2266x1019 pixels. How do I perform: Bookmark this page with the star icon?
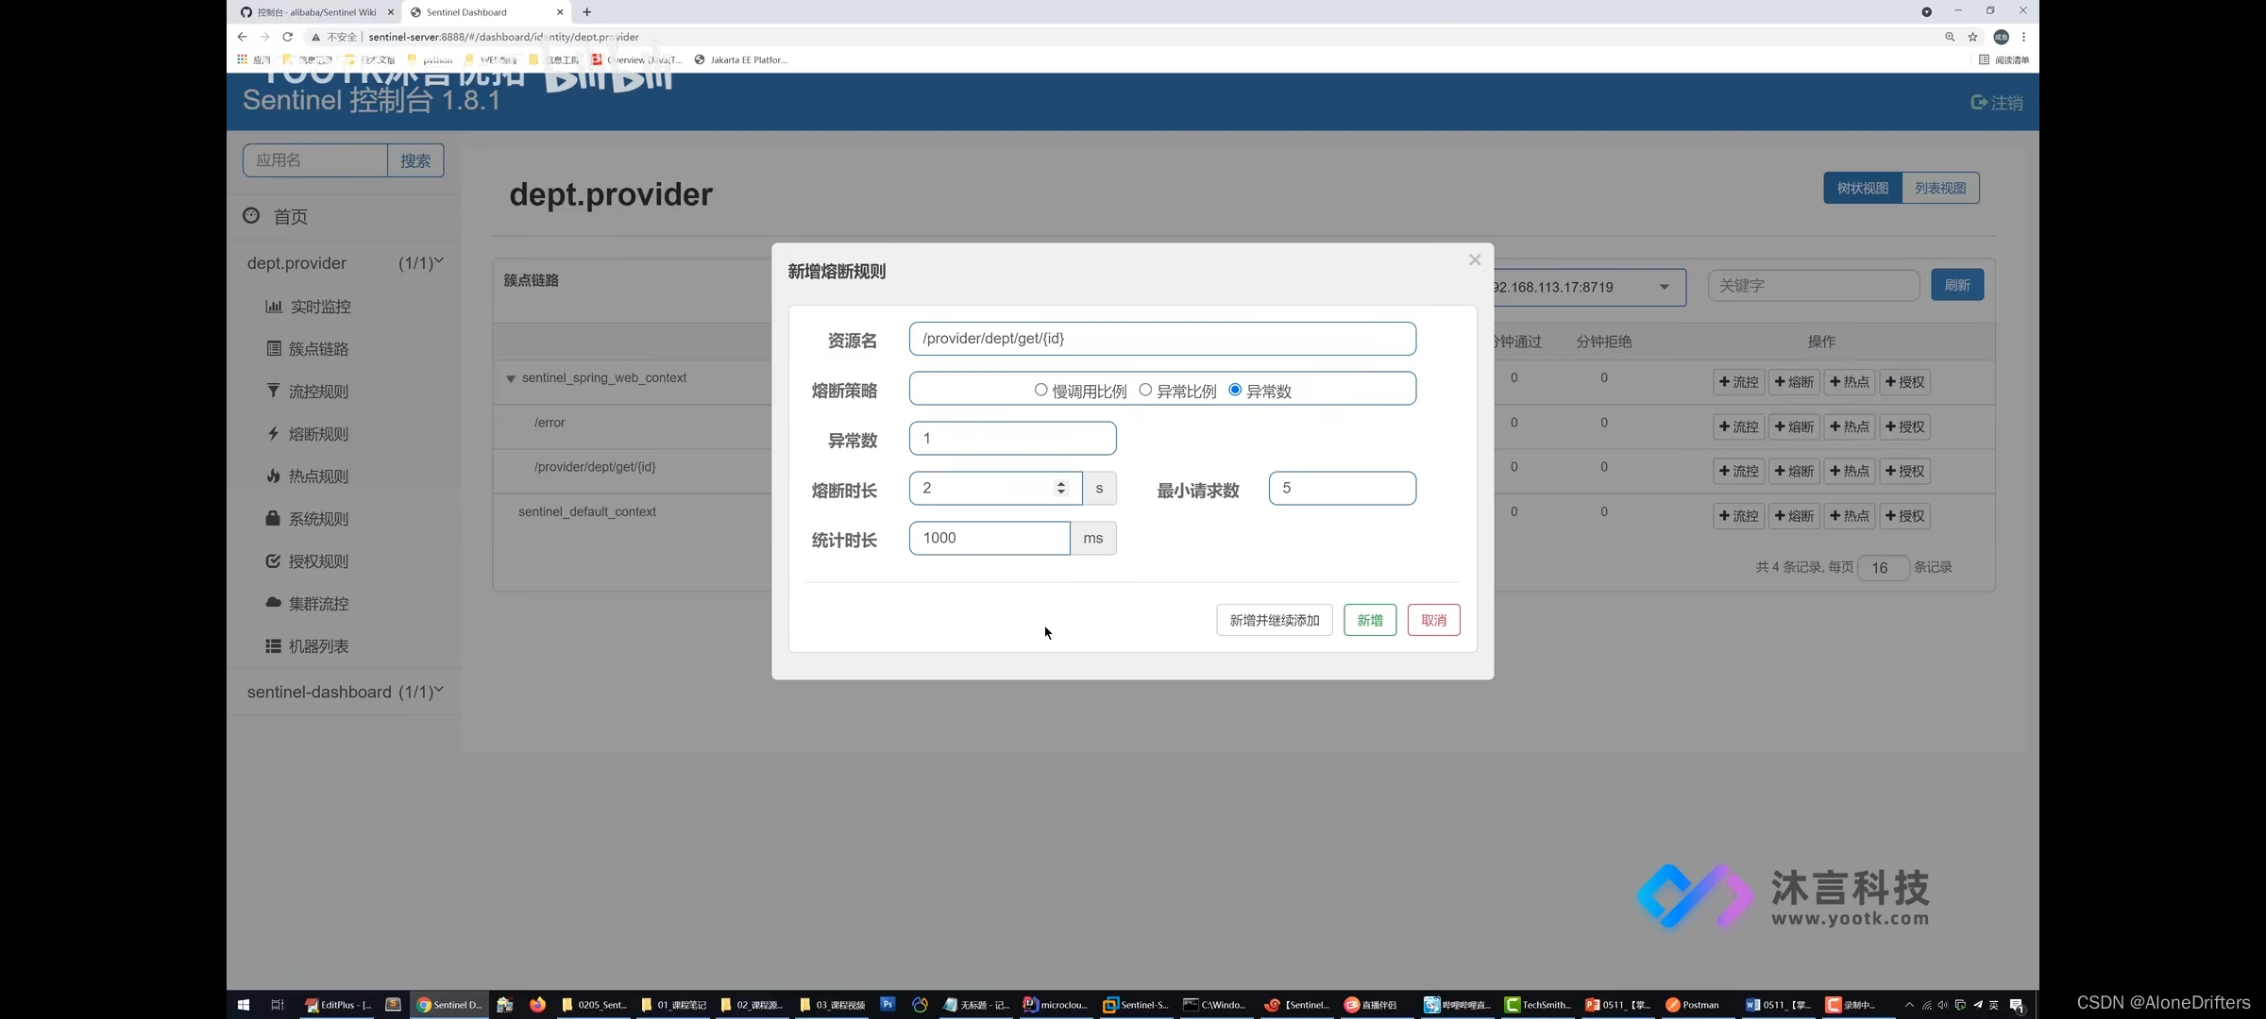tap(1972, 37)
